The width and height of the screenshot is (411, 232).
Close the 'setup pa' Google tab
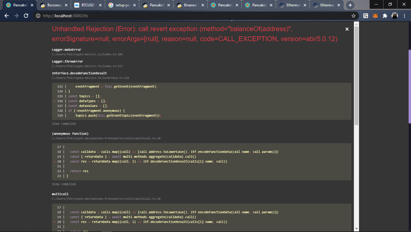tap(134, 5)
